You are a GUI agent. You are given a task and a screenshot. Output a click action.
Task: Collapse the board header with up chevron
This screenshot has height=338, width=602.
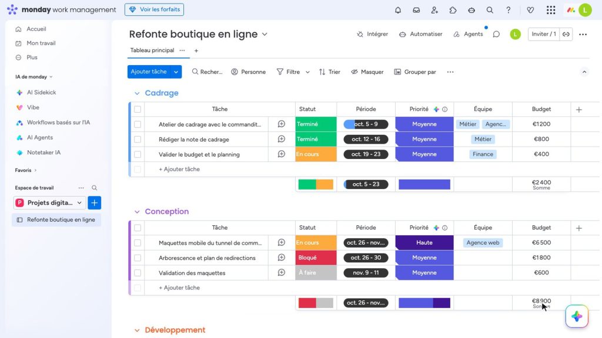(x=584, y=72)
